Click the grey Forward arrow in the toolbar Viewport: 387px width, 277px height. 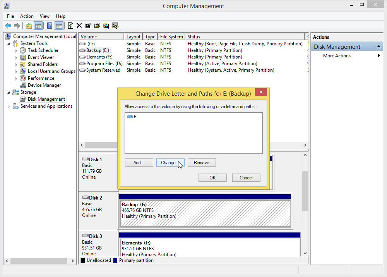17,26
